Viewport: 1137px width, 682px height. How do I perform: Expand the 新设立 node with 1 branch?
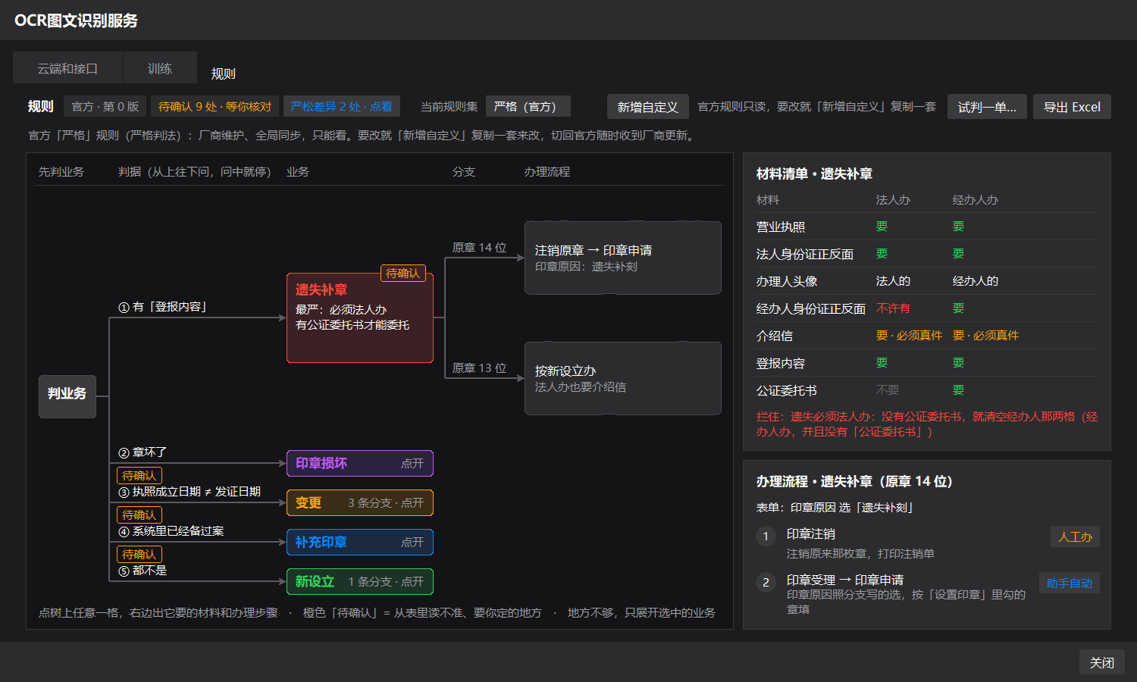pos(360,581)
